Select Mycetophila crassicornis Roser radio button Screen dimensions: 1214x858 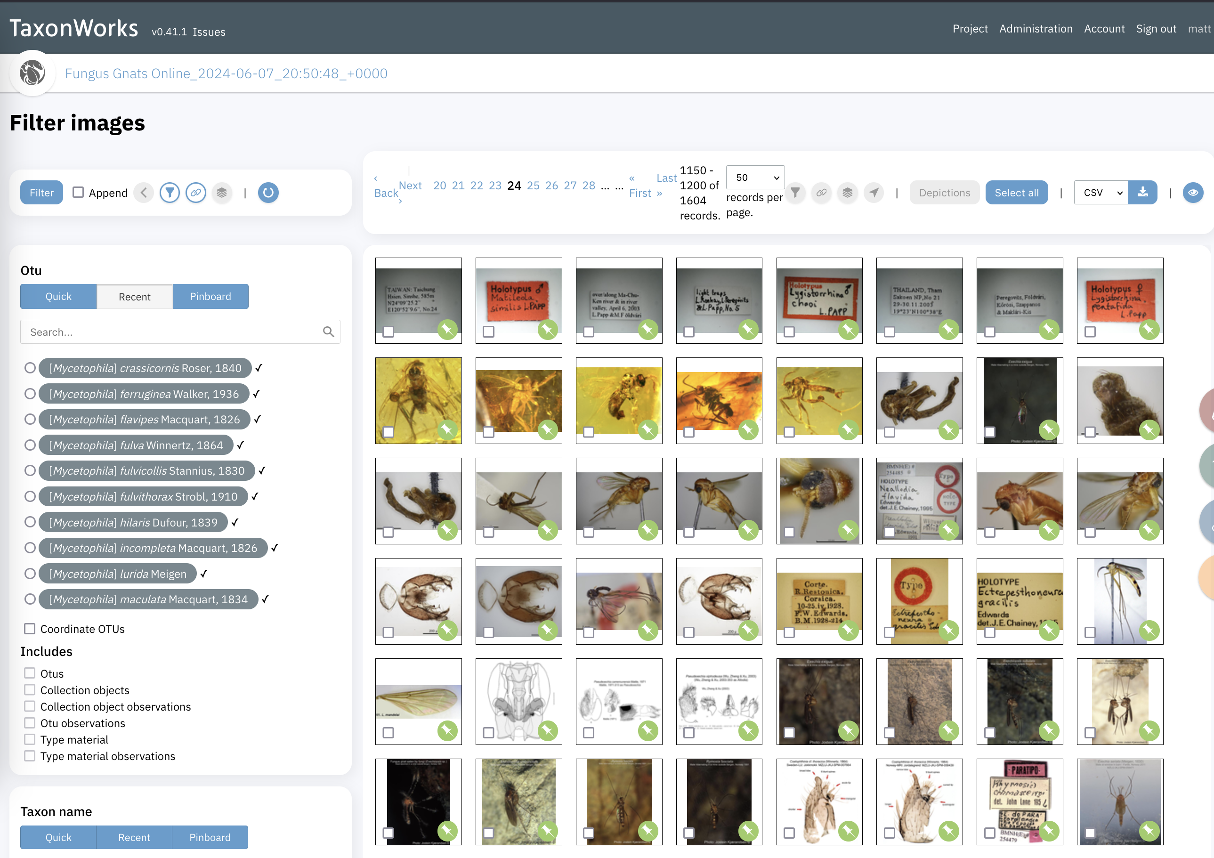[30, 368]
